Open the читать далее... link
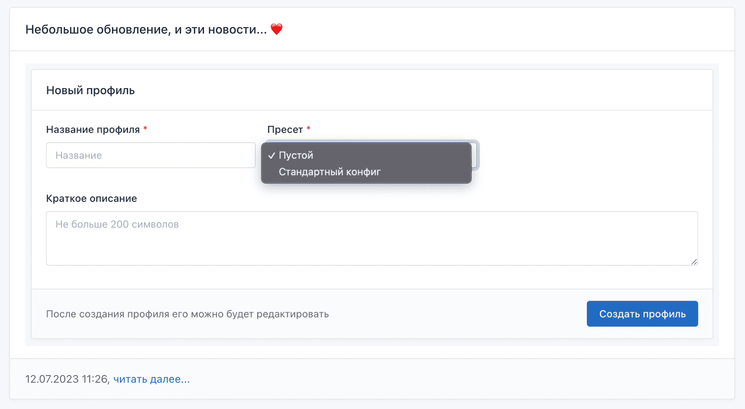 click(x=151, y=379)
